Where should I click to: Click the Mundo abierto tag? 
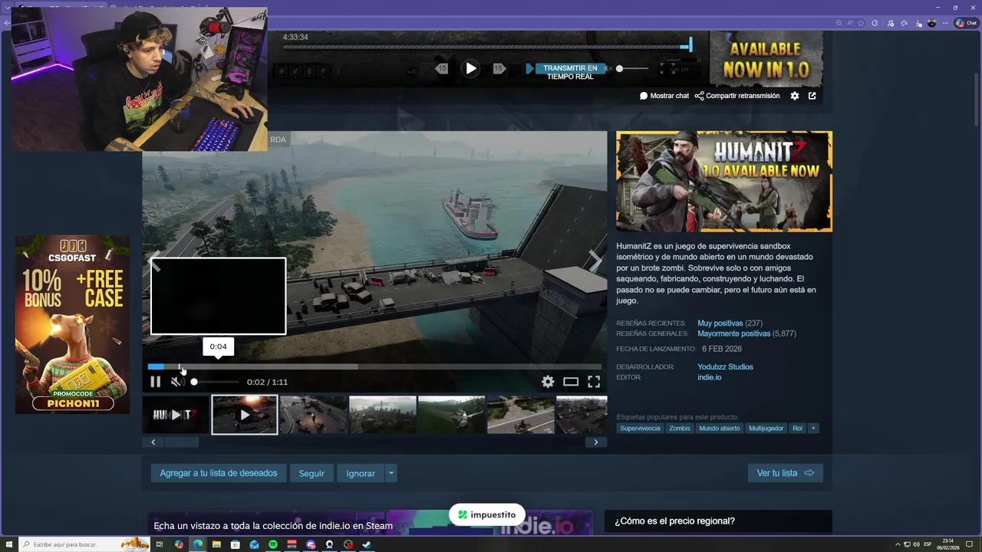(x=720, y=429)
